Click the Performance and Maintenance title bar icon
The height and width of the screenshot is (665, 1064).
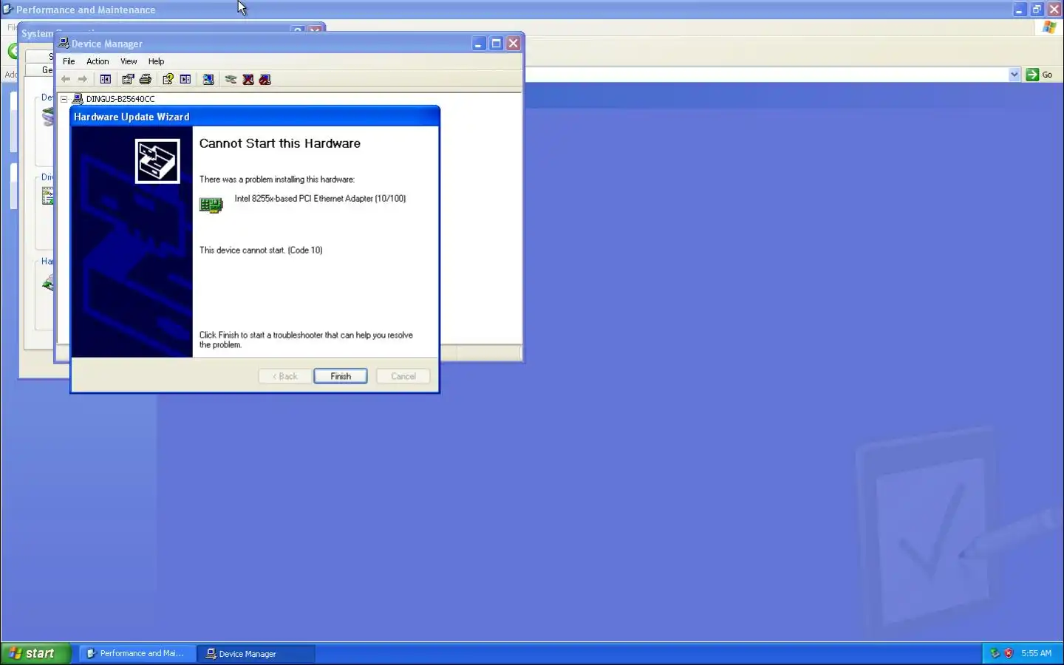(x=7, y=10)
